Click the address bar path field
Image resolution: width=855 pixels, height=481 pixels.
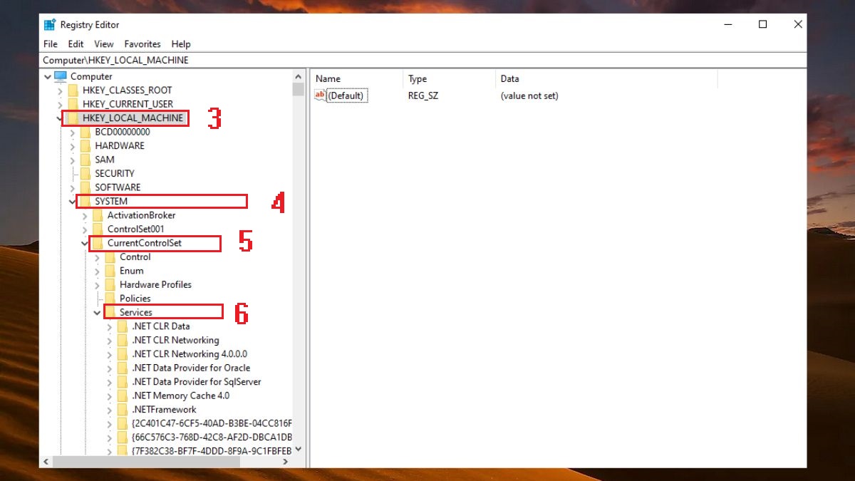423,61
